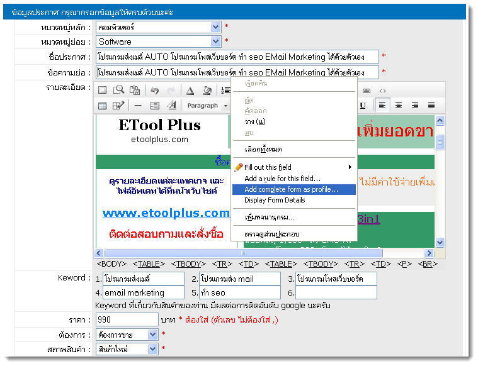The height and width of the screenshot is (366, 478).
Task: Click the insert table icon
Action: (102, 106)
